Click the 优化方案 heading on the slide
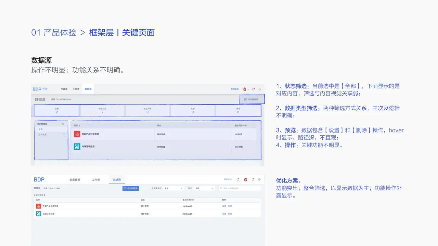The height and width of the screenshot is (246, 438). coord(288,181)
